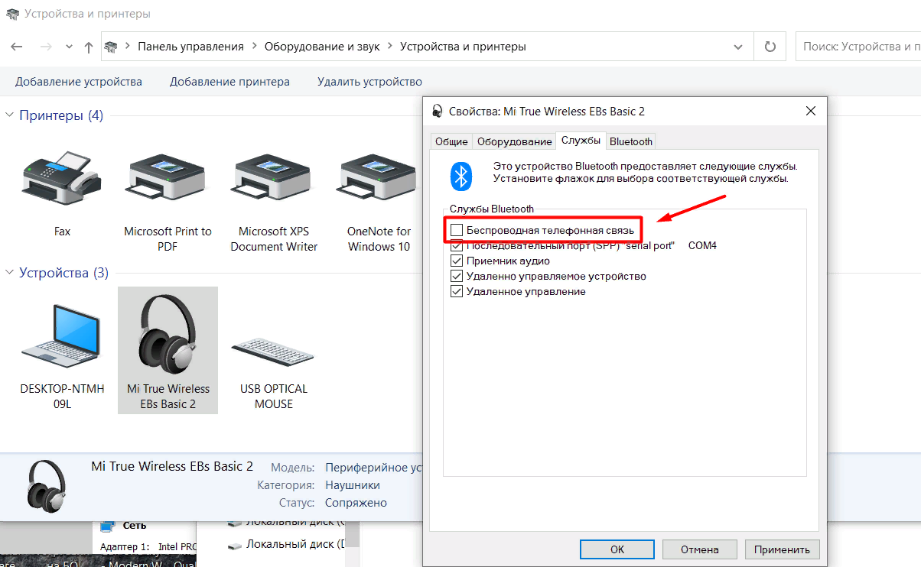Click the Отмена button
Image resolution: width=921 pixels, height=567 pixels.
click(700, 549)
